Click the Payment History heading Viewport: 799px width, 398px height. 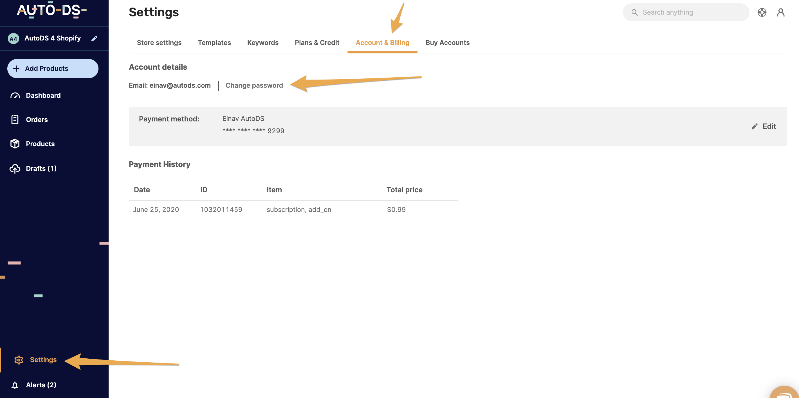pyautogui.click(x=160, y=164)
